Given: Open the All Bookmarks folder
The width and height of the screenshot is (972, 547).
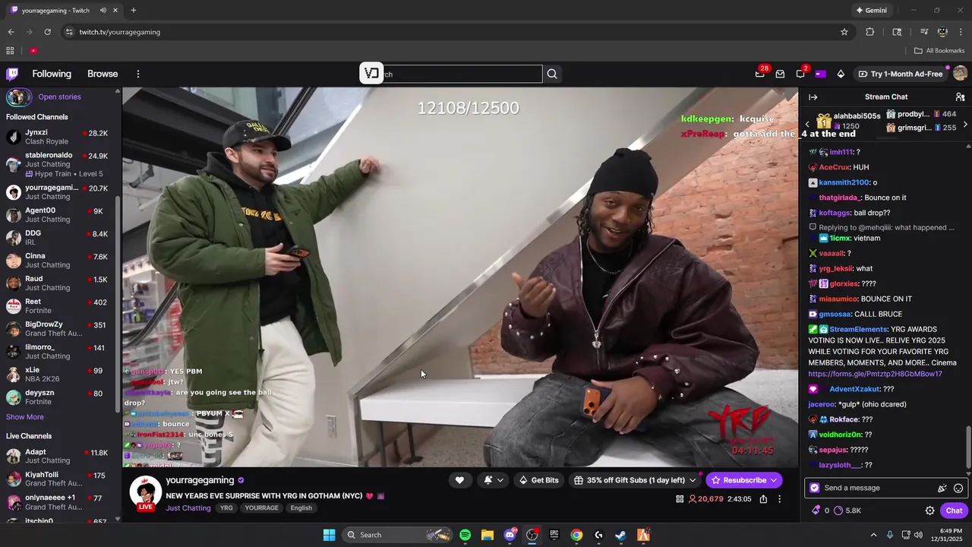Looking at the screenshot, I should click(939, 51).
